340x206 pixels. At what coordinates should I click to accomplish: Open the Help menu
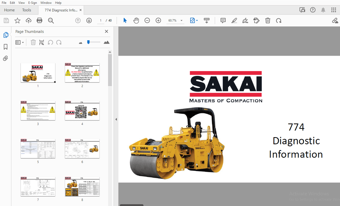coord(58,3)
